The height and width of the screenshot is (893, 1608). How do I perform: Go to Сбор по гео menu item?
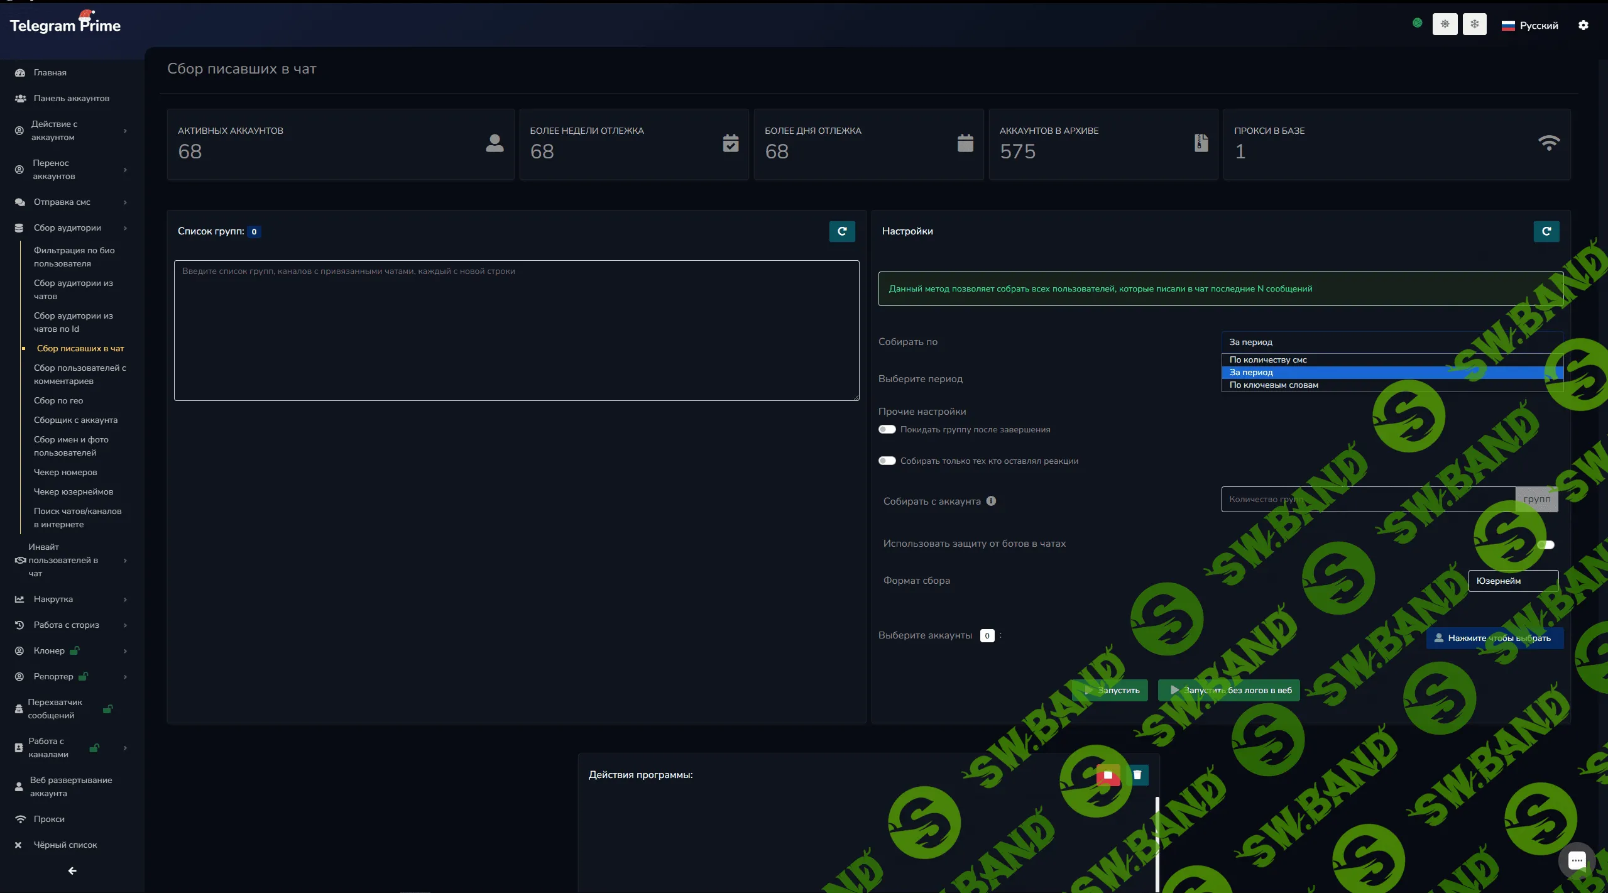tap(58, 400)
